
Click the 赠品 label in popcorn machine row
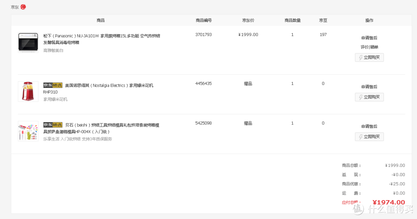(x=248, y=84)
